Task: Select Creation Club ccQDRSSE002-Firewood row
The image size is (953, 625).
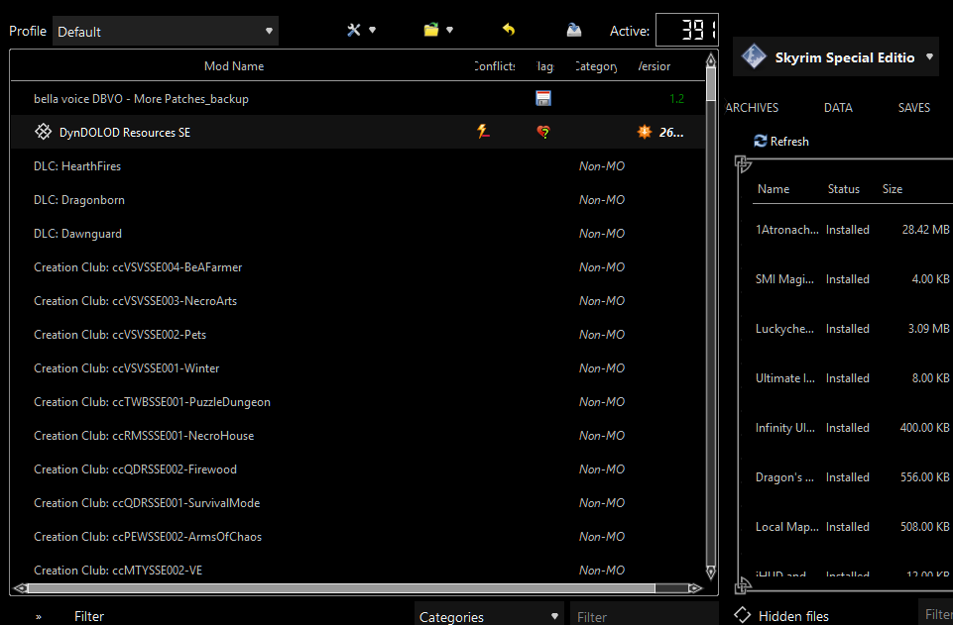Action: tap(358, 469)
